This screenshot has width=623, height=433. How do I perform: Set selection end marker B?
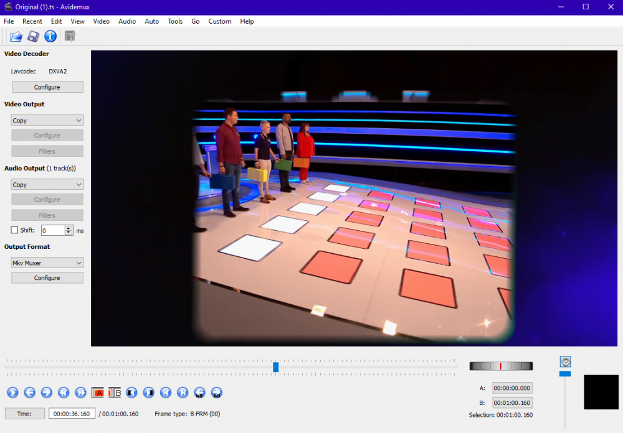click(x=115, y=393)
